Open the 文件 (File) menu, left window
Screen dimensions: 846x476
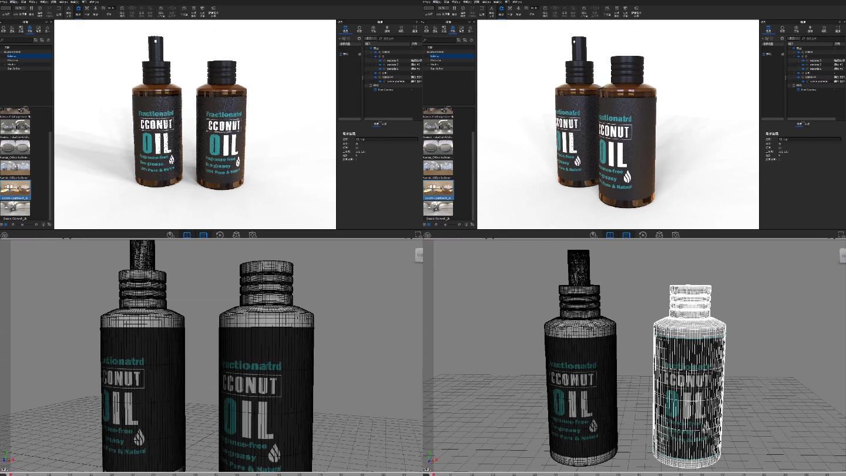coord(4,2)
